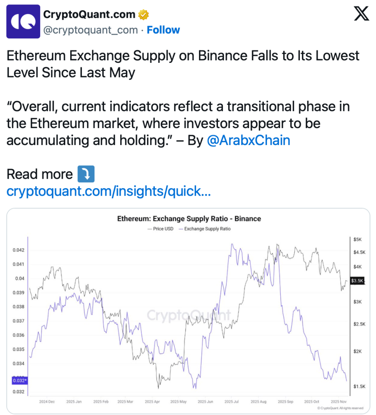
Task: Click the CryptoQuant profile avatar
Action: pyautogui.click(x=23, y=21)
